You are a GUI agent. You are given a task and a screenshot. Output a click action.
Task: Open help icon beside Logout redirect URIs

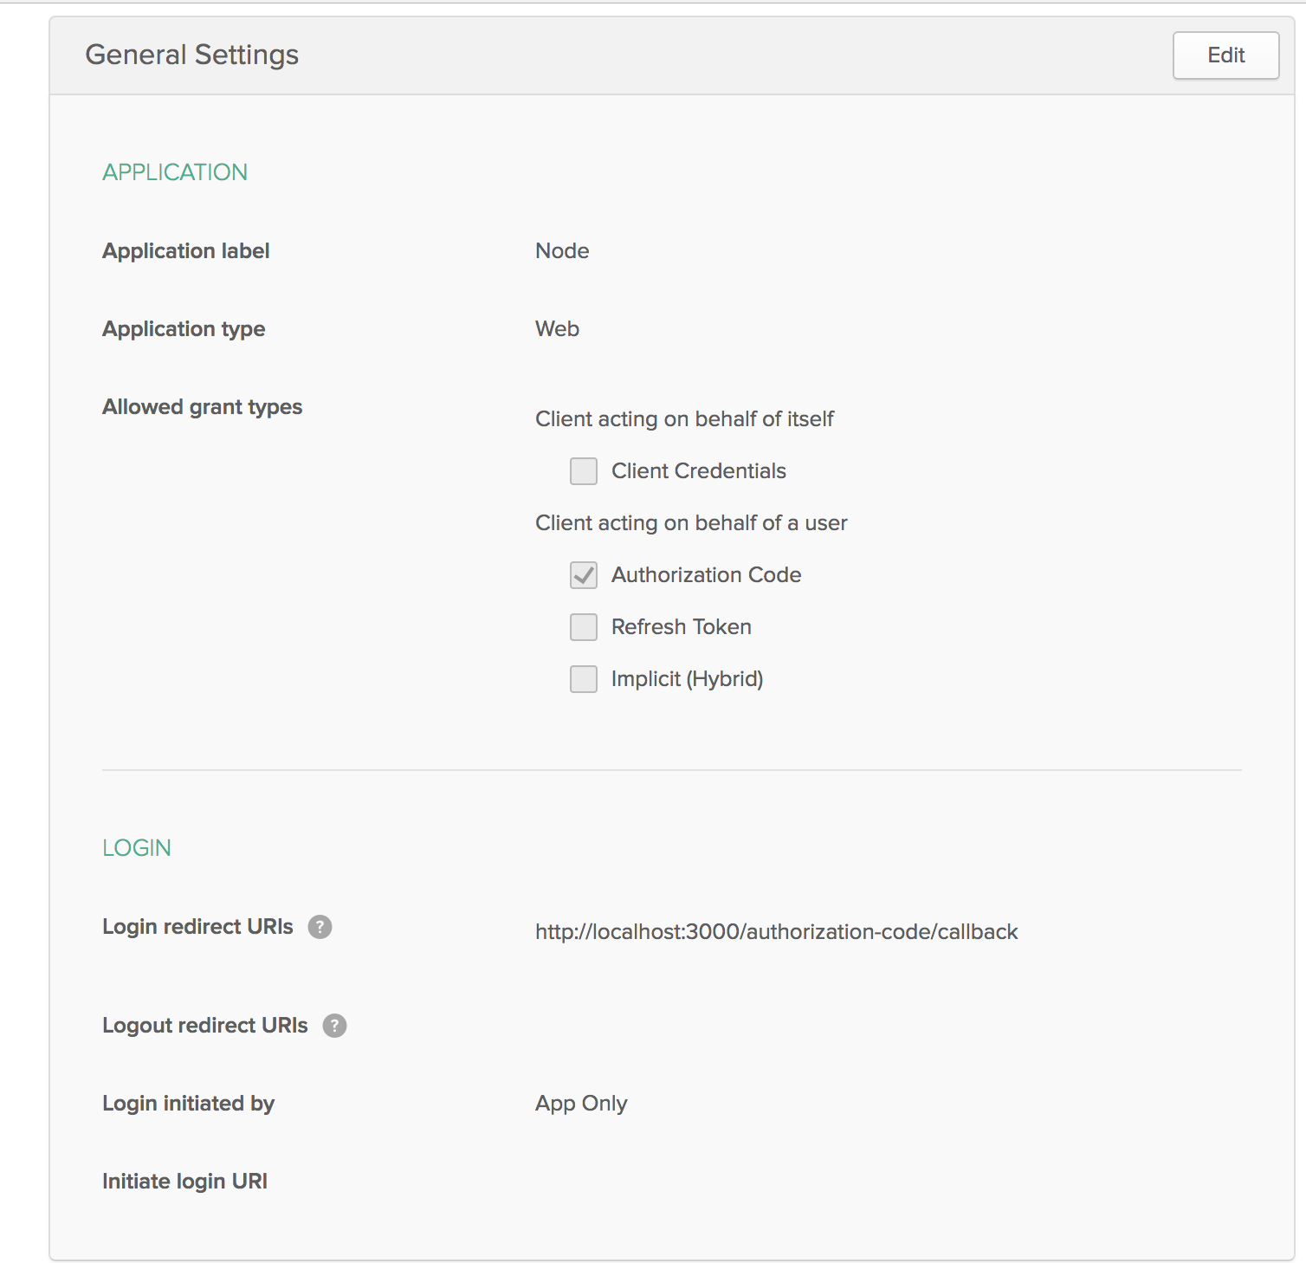click(334, 1026)
